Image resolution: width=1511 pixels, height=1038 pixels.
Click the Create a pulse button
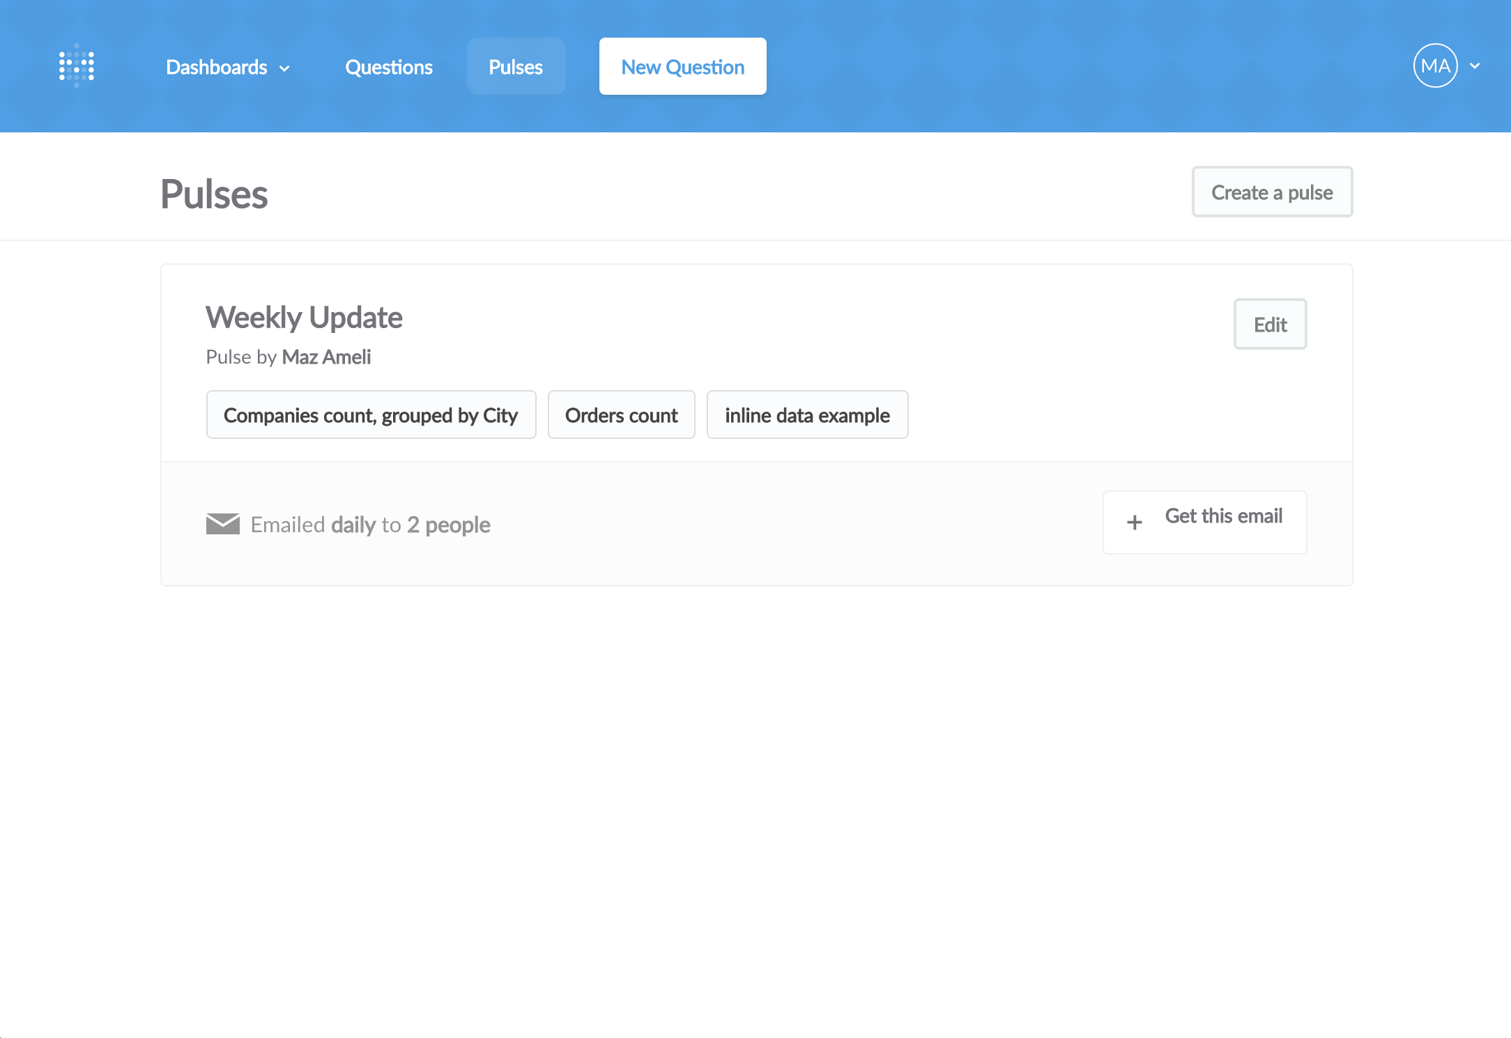tap(1272, 192)
